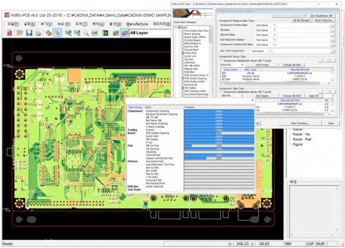Open Component Outline Base Part Name dropdown
345x248 pixels.
274,25
